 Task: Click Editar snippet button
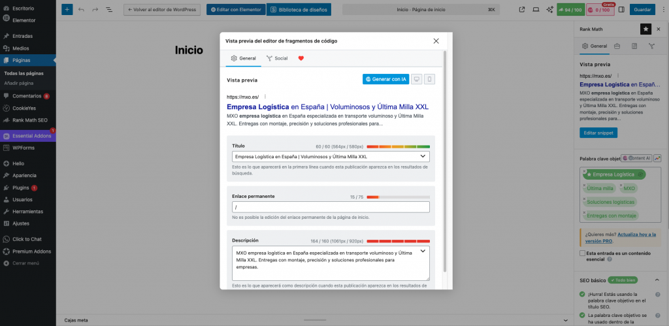(598, 133)
